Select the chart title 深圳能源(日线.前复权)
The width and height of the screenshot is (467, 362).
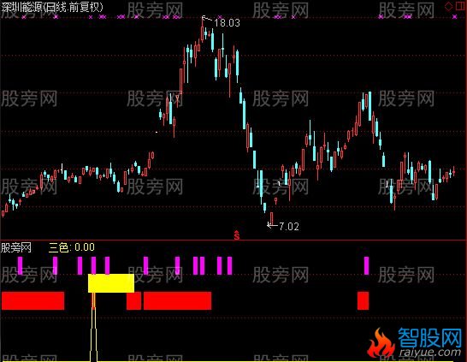pos(52,7)
